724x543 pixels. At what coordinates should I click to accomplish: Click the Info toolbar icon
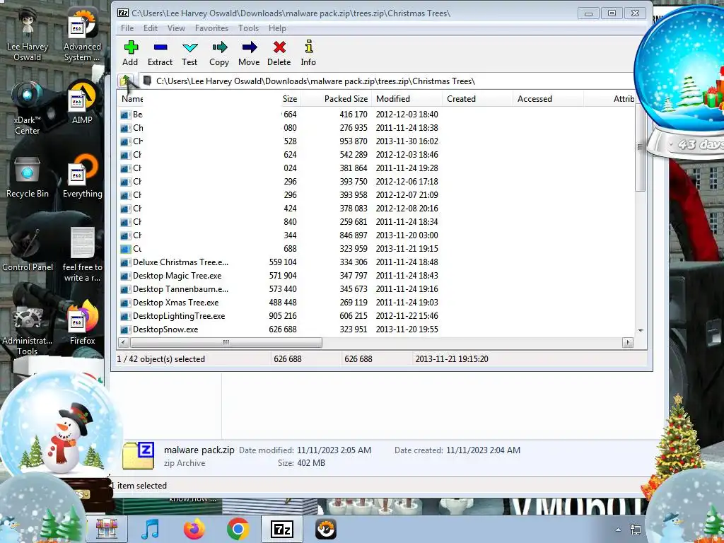(308, 52)
